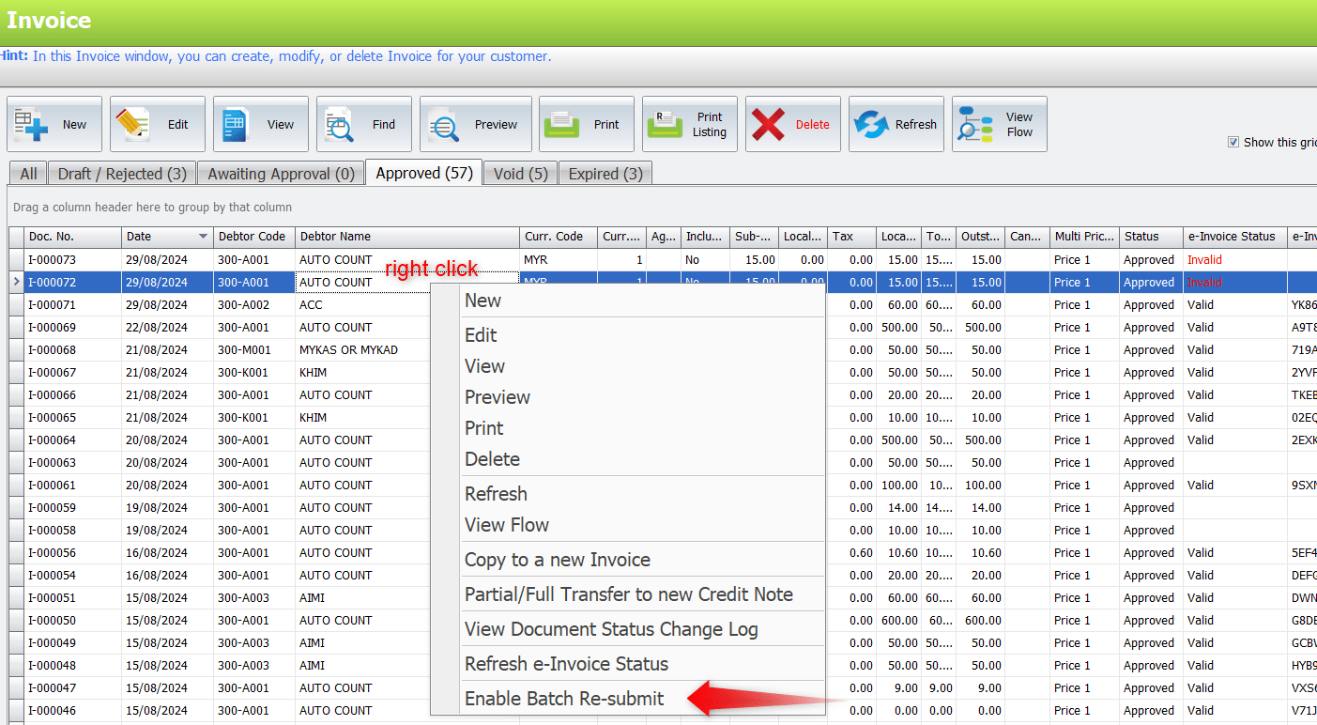Open the Draft / Rejected (3) tab
Viewport: 1317px width, 725px height.
point(122,174)
